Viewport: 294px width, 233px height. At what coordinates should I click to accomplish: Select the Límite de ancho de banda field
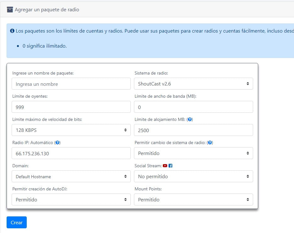(x=193, y=107)
